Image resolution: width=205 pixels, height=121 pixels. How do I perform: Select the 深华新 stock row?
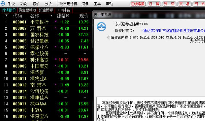(46, 72)
